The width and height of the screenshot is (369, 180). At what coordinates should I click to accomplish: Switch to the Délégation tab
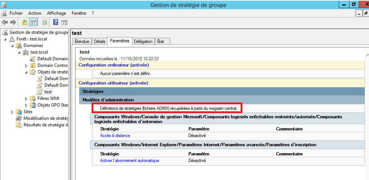[x=143, y=42]
